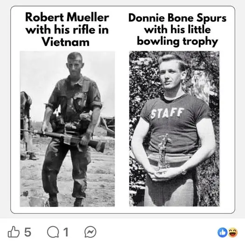Open the comments via the speech bubble icon

point(53,232)
